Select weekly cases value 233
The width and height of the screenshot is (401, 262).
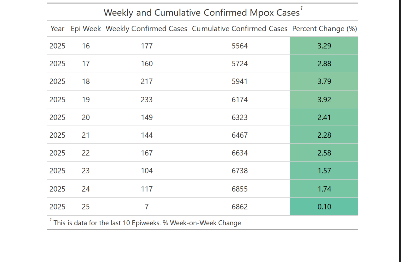point(146,100)
